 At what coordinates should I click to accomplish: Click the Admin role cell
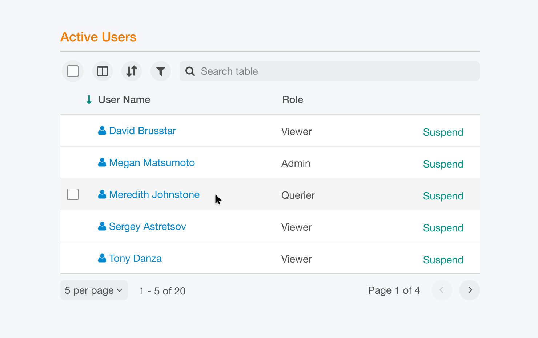pyautogui.click(x=296, y=163)
